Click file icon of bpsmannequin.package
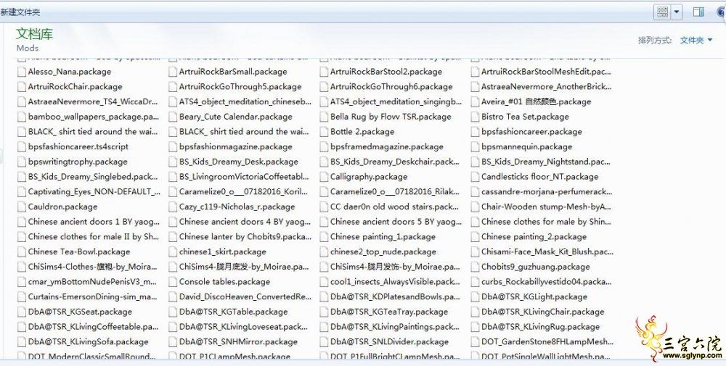The width and height of the screenshot is (726, 366). (475, 147)
